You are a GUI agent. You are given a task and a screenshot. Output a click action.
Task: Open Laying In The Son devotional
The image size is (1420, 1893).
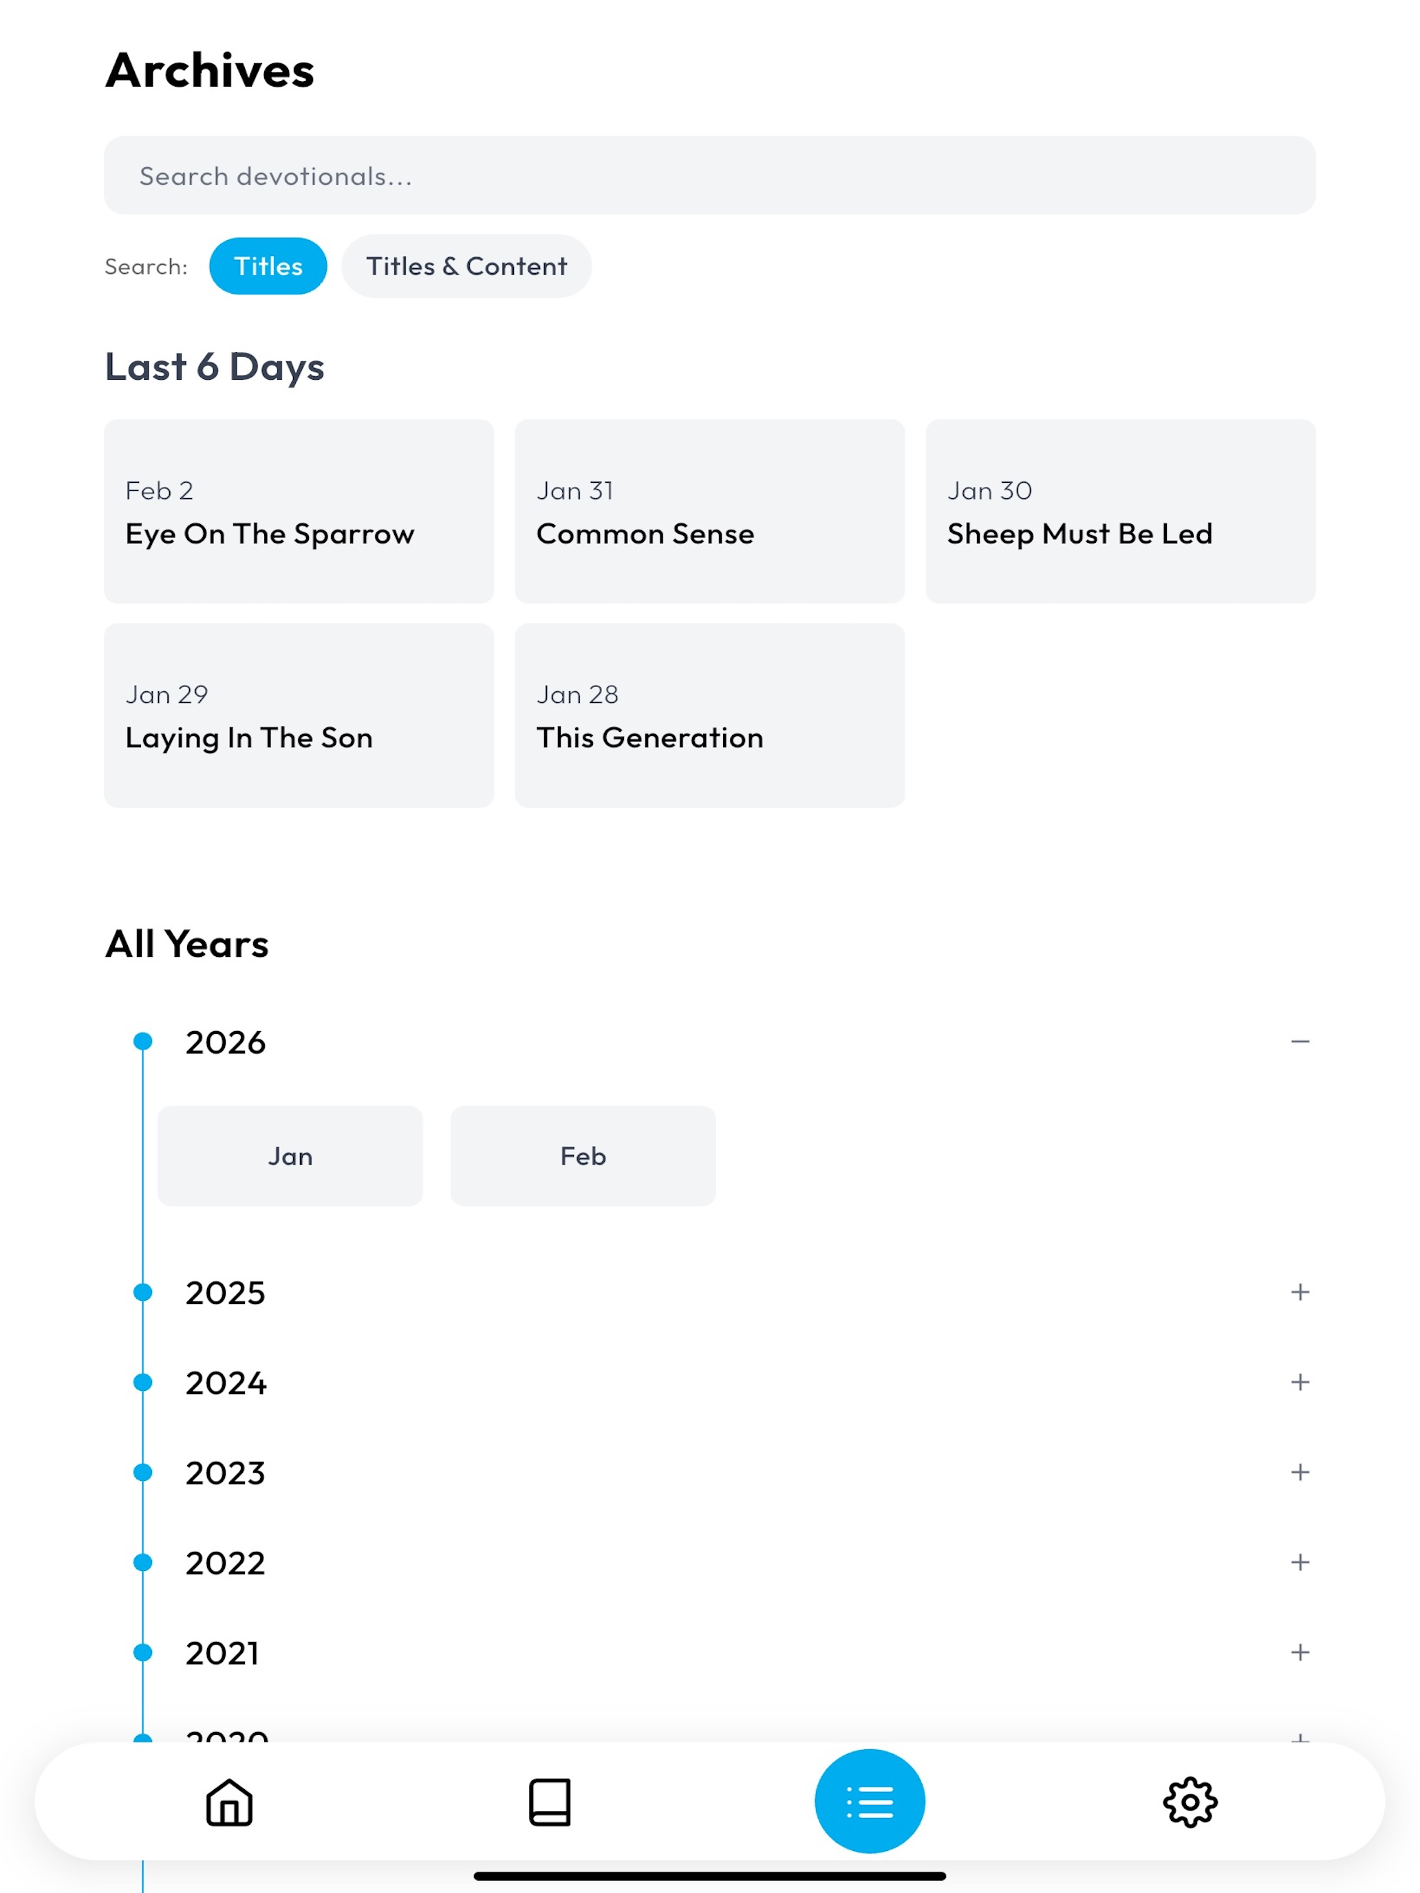pos(299,715)
